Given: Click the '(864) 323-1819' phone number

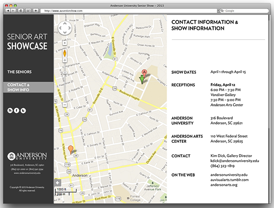Looking at the screenshot, I should (222, 166).
